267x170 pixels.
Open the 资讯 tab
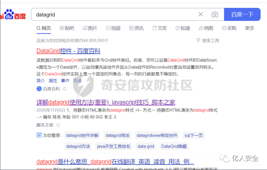[136, 28]
